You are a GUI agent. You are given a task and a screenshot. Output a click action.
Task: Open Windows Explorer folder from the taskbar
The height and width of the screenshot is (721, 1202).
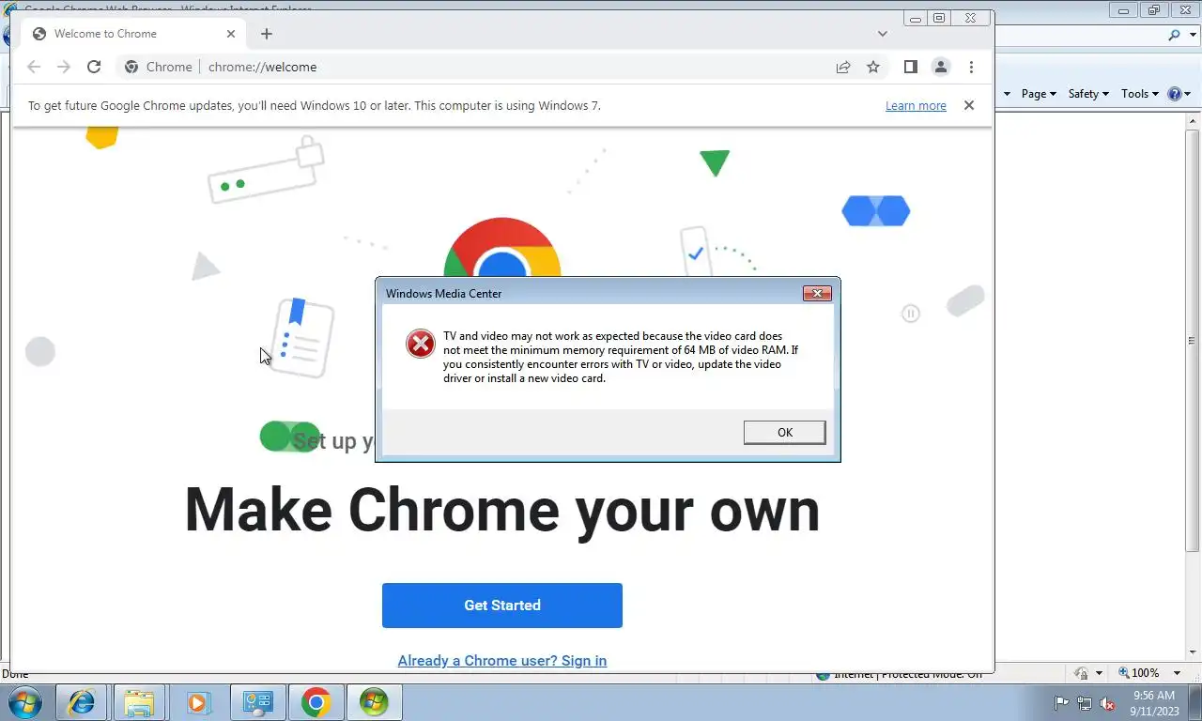(139, 702)
